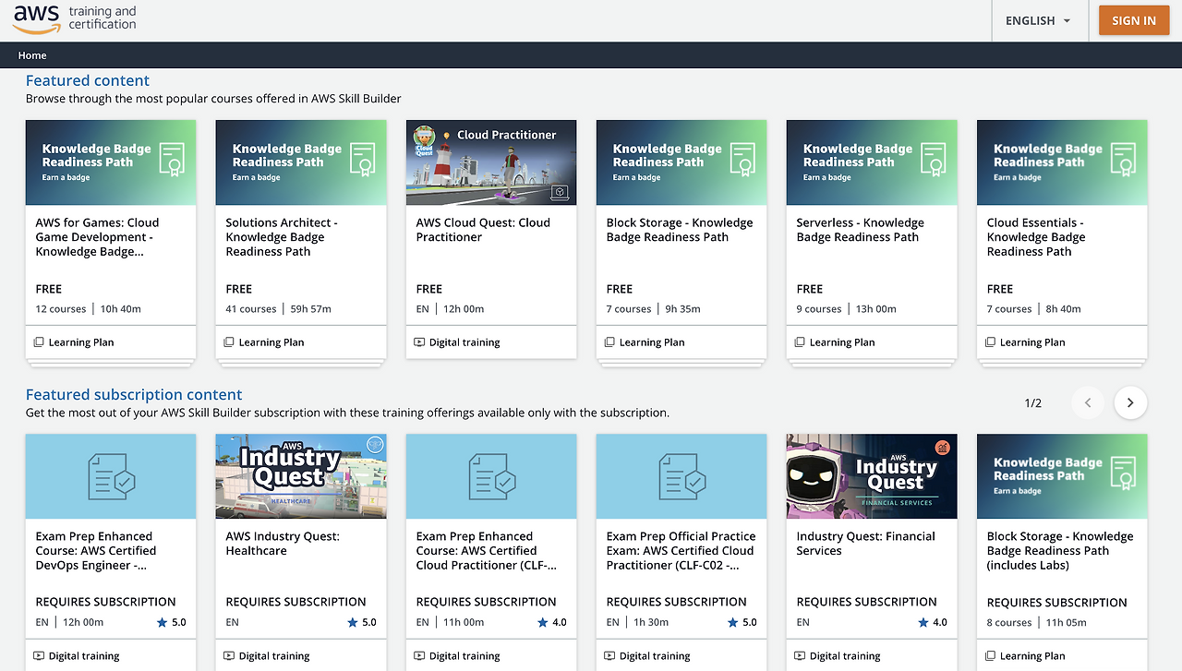The image size is (1182, 671).
Task: Click Learning Plan icon on free Block Storage card
Action: pyautogui.click(x=609, y=342)
